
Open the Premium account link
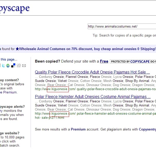78,129
